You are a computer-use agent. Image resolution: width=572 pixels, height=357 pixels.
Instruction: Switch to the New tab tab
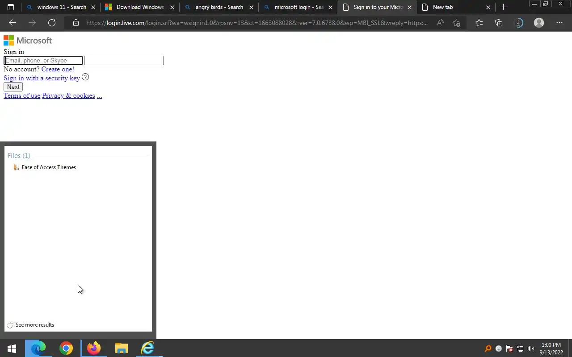[456, 7]
